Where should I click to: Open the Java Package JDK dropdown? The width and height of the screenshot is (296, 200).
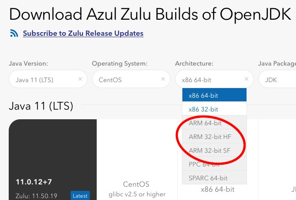click(x=277, y=79)
